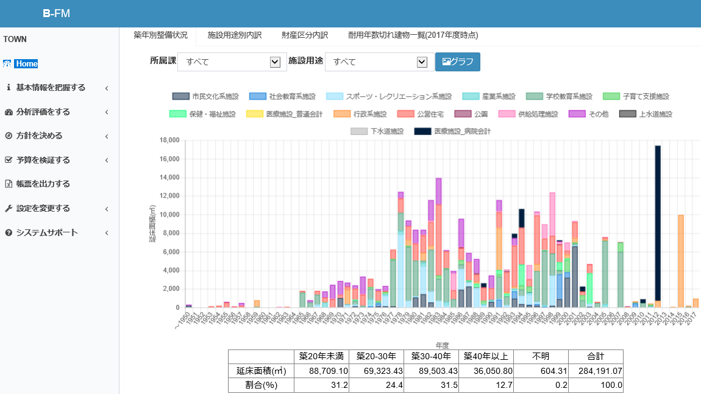Open the 施設用途 dropdown
Screen dimensions: 701x394
coord(379,62)
